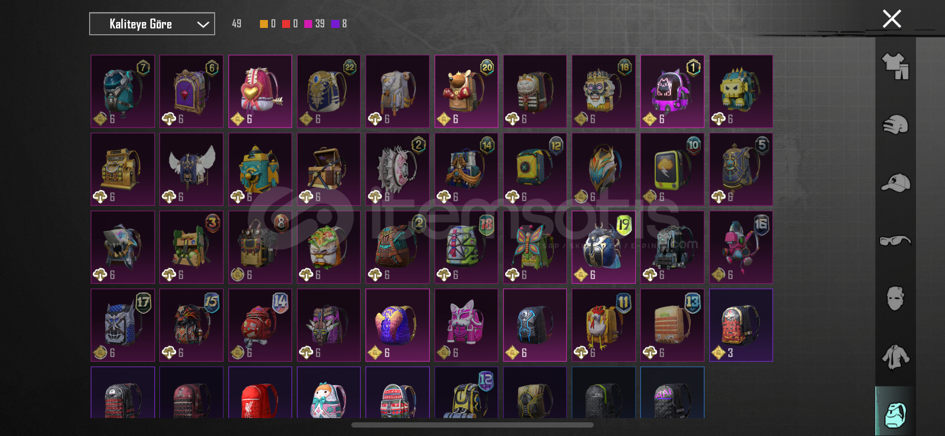This screenshot has height=436, width=945.
Task: Open the Kaliteye Göre sort dropdown
Action: click(152, 24)
